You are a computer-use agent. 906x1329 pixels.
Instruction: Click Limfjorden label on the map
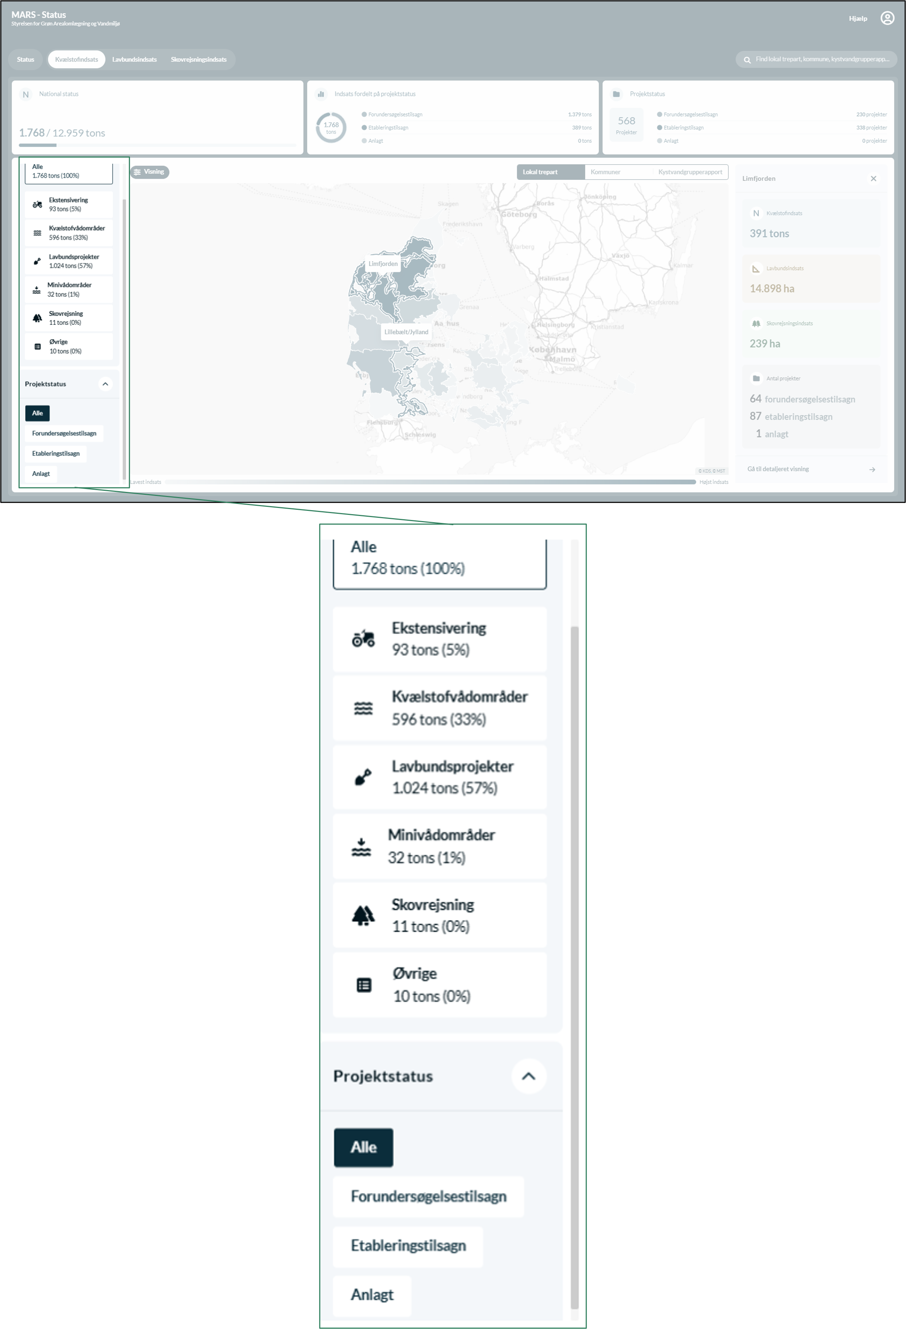coord(383,264)
